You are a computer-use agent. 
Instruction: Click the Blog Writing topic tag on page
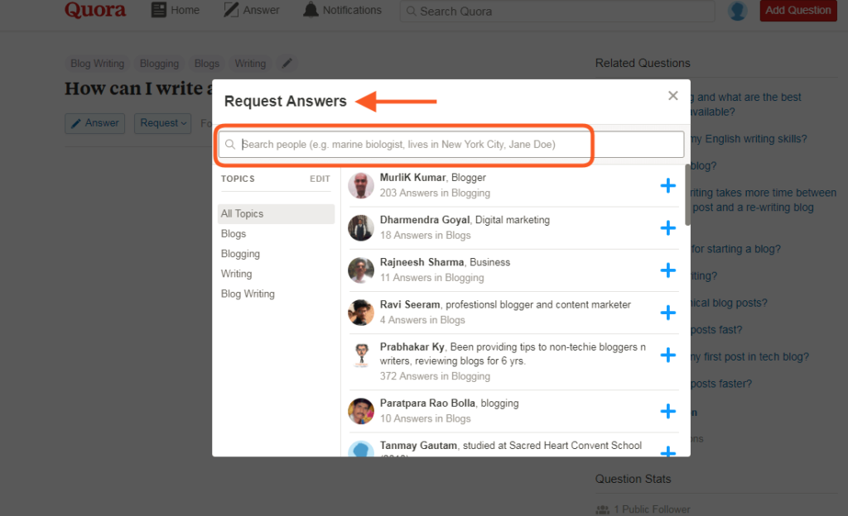tap(98, 64)
